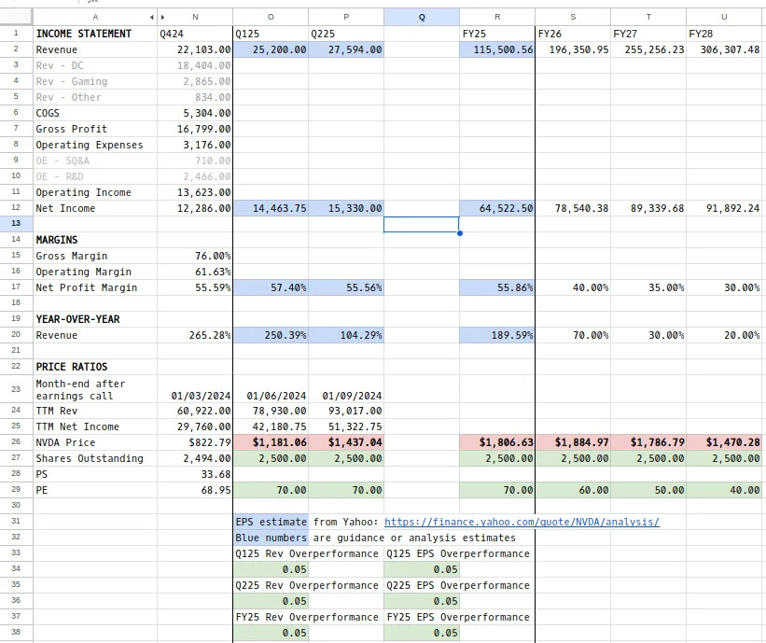
Task: Select FY25 revenue cell 115,500.56
Action: click(x=497, y=49)
